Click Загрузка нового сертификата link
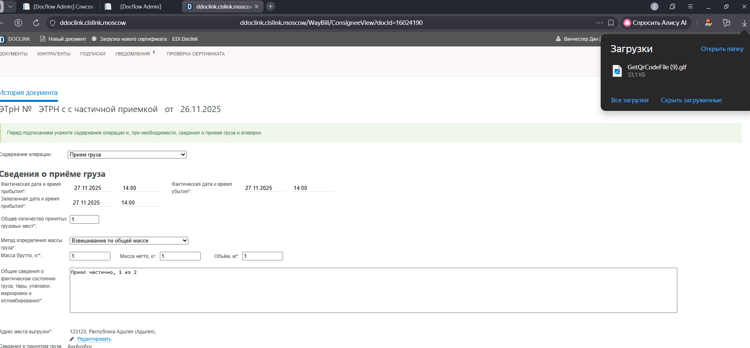 (133, 39)
